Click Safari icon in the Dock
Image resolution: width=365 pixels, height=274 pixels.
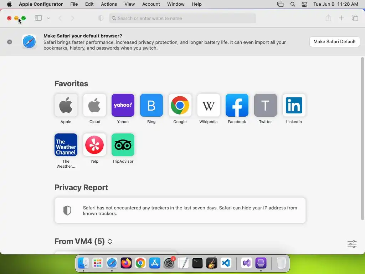point(112,263)
